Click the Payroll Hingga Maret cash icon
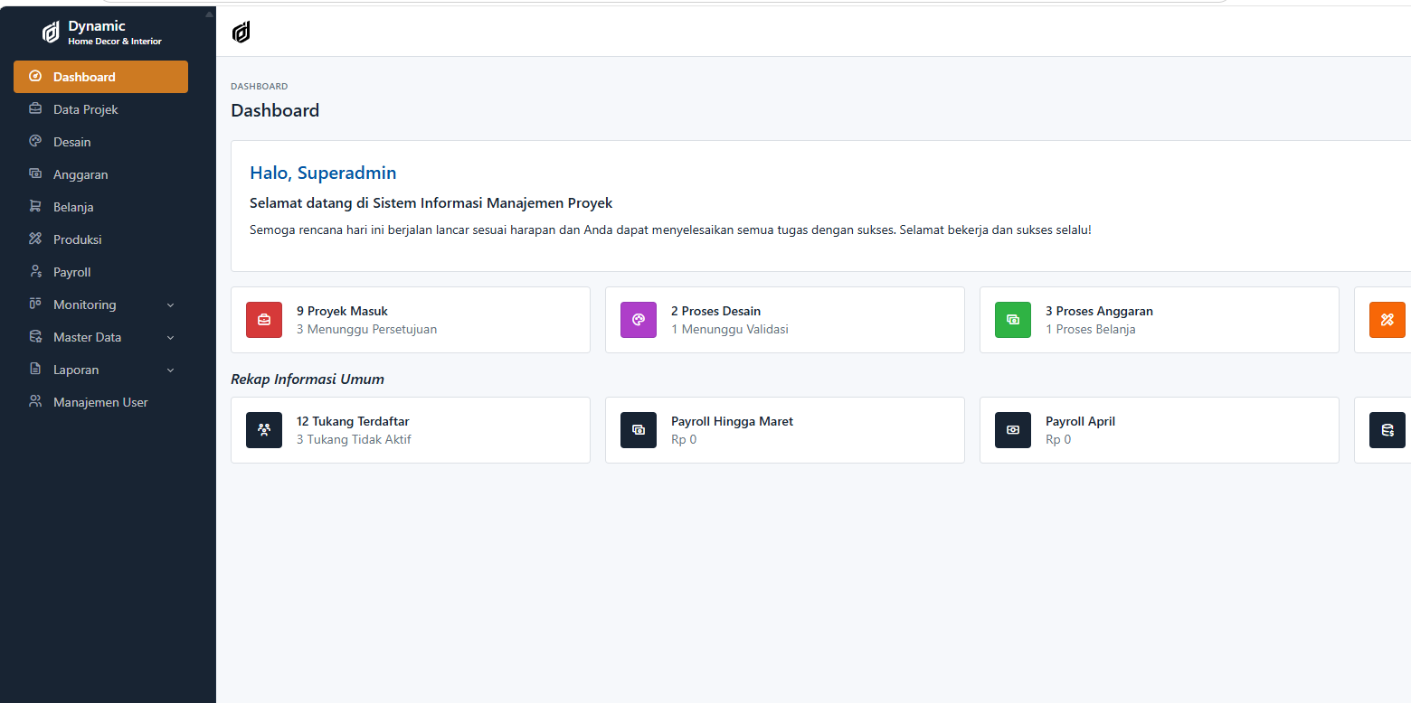Viewport: 1411px width, 703px height. [639, 430]
